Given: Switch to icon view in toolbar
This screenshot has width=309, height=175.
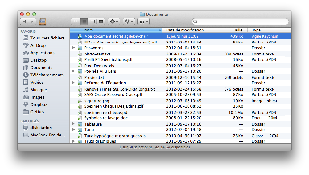Looking at the screenshot, I should (x=75, y=22).
